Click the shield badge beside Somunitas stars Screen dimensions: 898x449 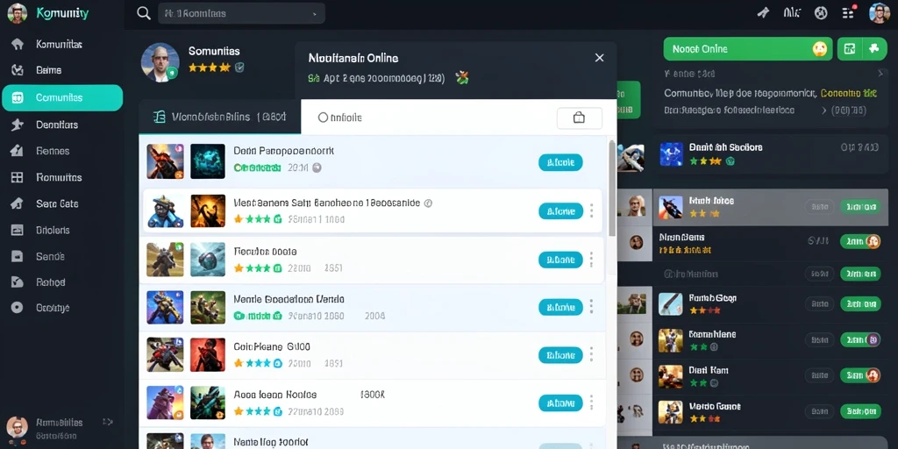coord(239,68)
